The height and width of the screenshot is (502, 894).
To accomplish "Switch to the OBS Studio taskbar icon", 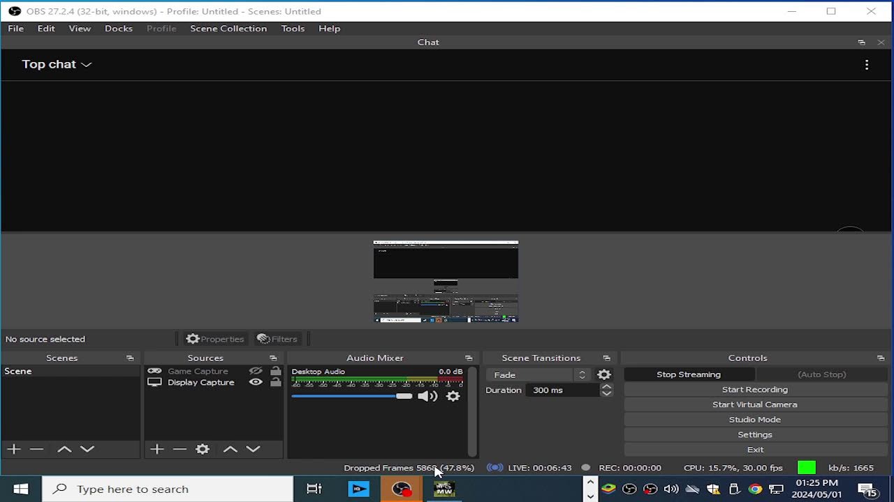I will pyautogui.click(x=402, y=489).
